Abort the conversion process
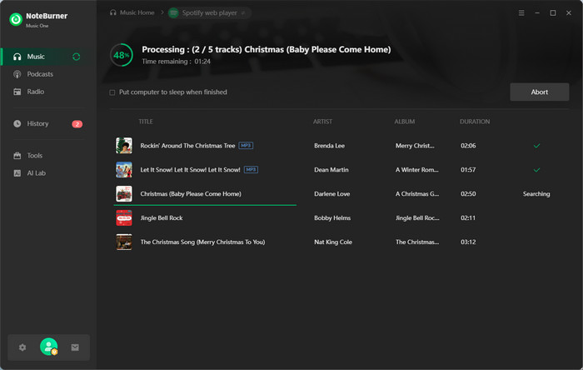The image size is (583, 370). [539, 92]
